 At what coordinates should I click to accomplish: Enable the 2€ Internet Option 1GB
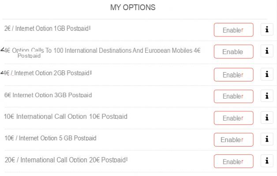233,30
